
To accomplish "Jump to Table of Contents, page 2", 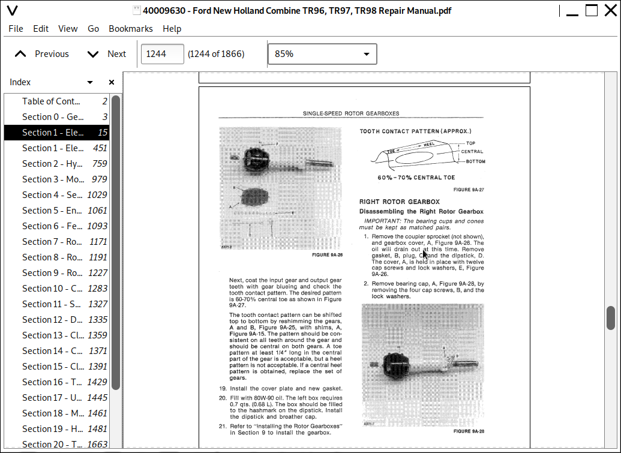I will point(56,101).
